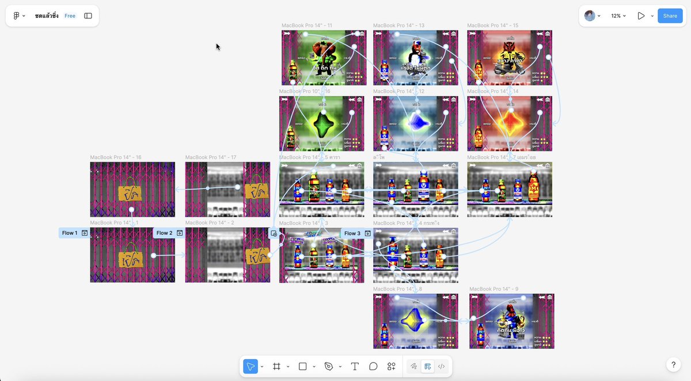
Task: Select the Rectangle shape tool
Action: click(x=302, y=366)
